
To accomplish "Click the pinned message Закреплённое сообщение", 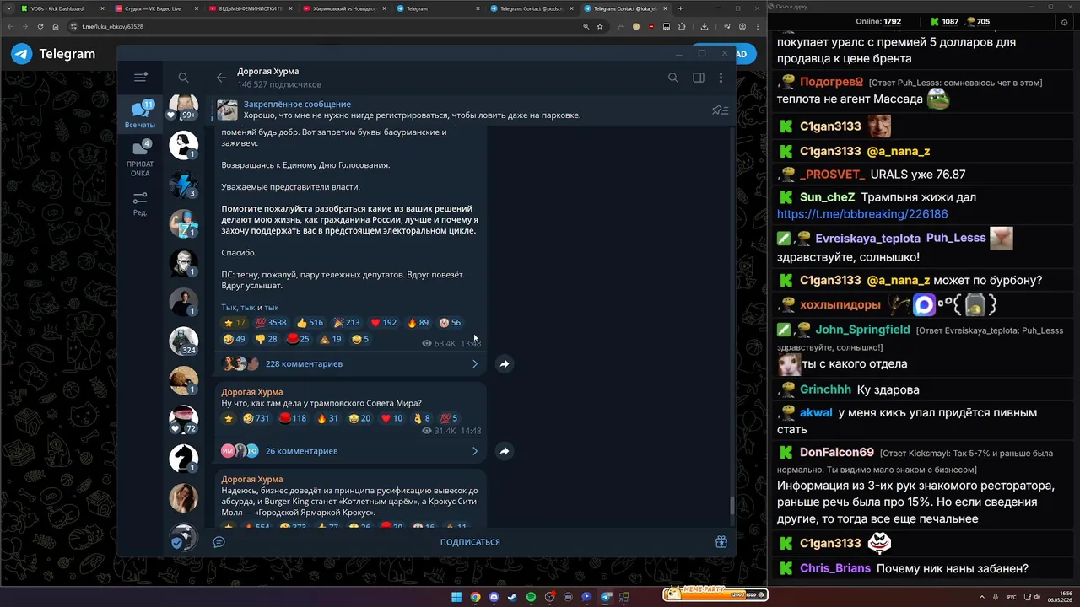I will [412, 110].
